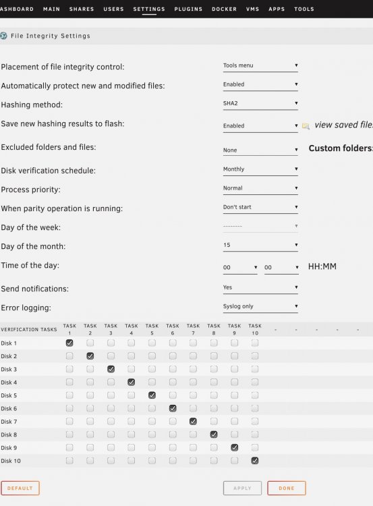The width and height of the screenshot is (373, 506).
Task: Click the Default button
Action: point(20,488)
